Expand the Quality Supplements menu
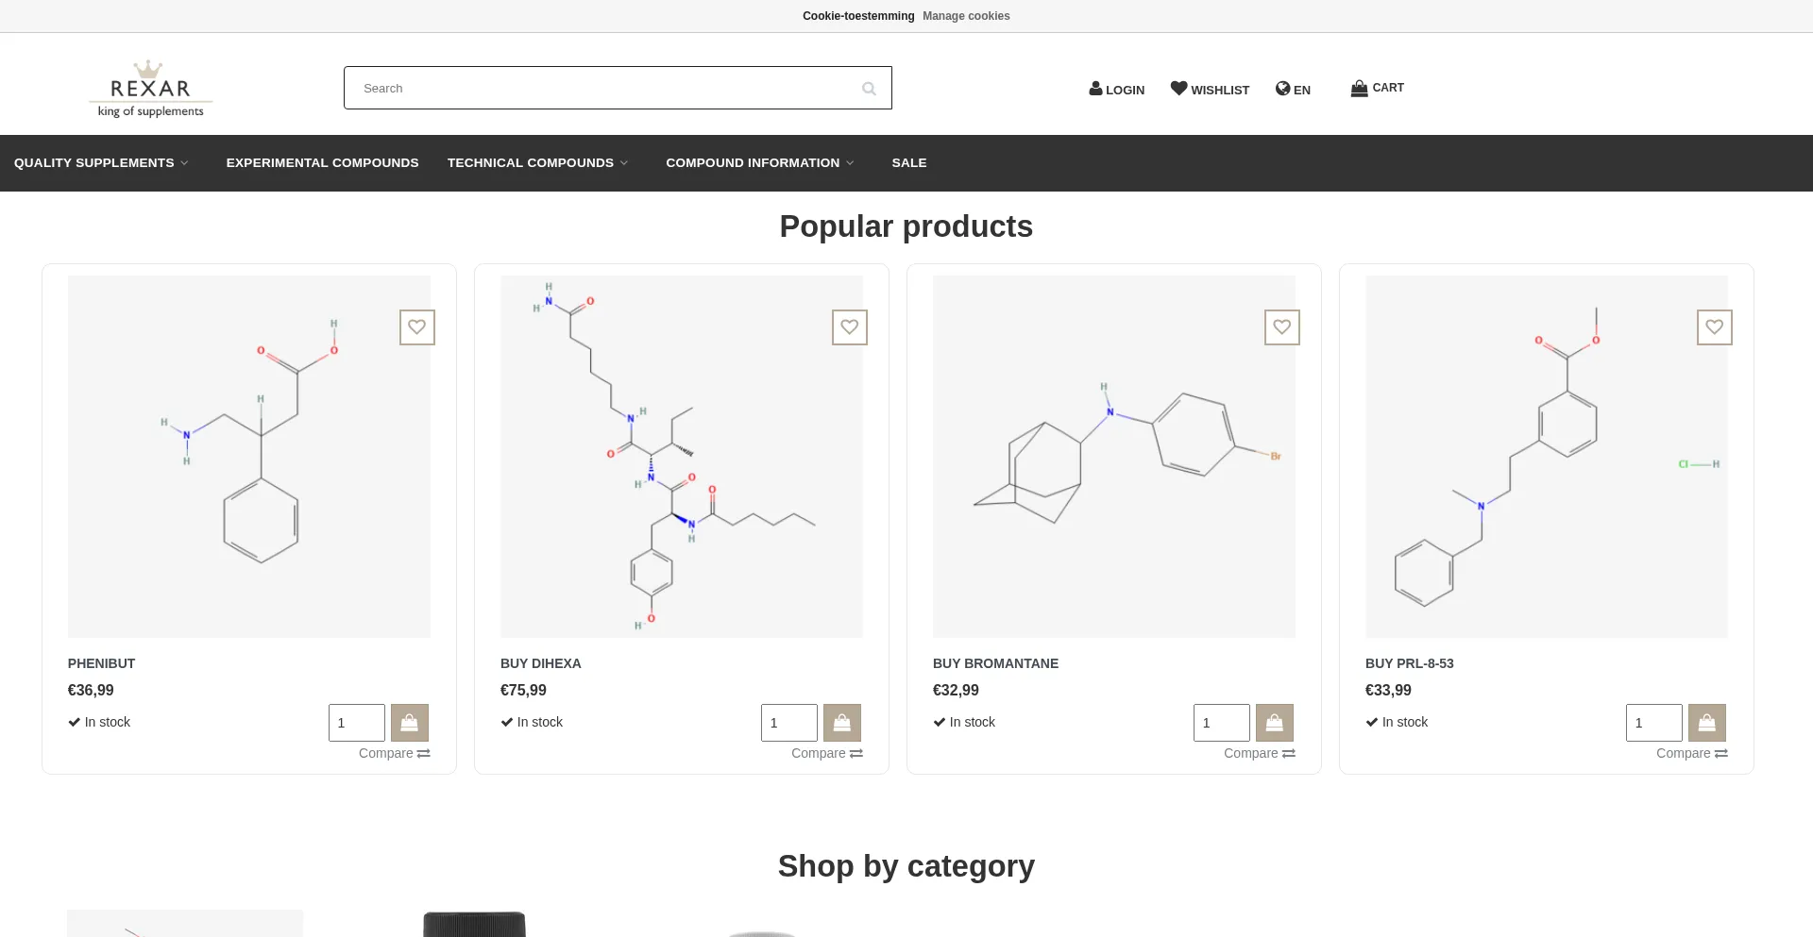This screenshot has width=1813, height=937. pyautogui.click(x=101, y=163)
